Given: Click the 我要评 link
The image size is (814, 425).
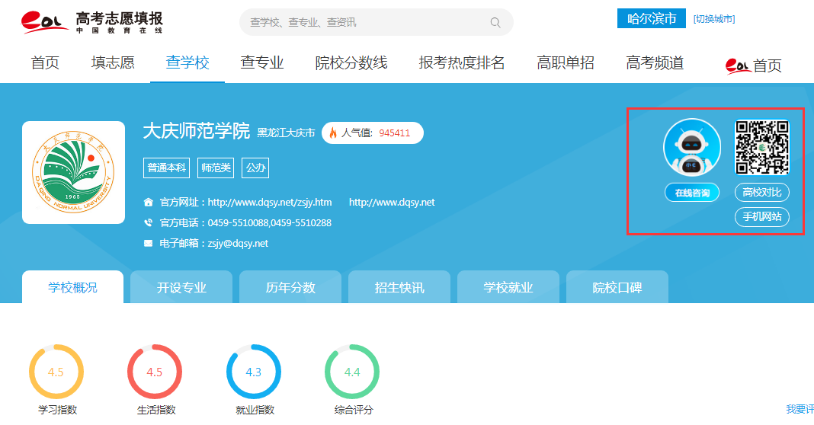Looking at the screenshot, I should coord(800,409).
